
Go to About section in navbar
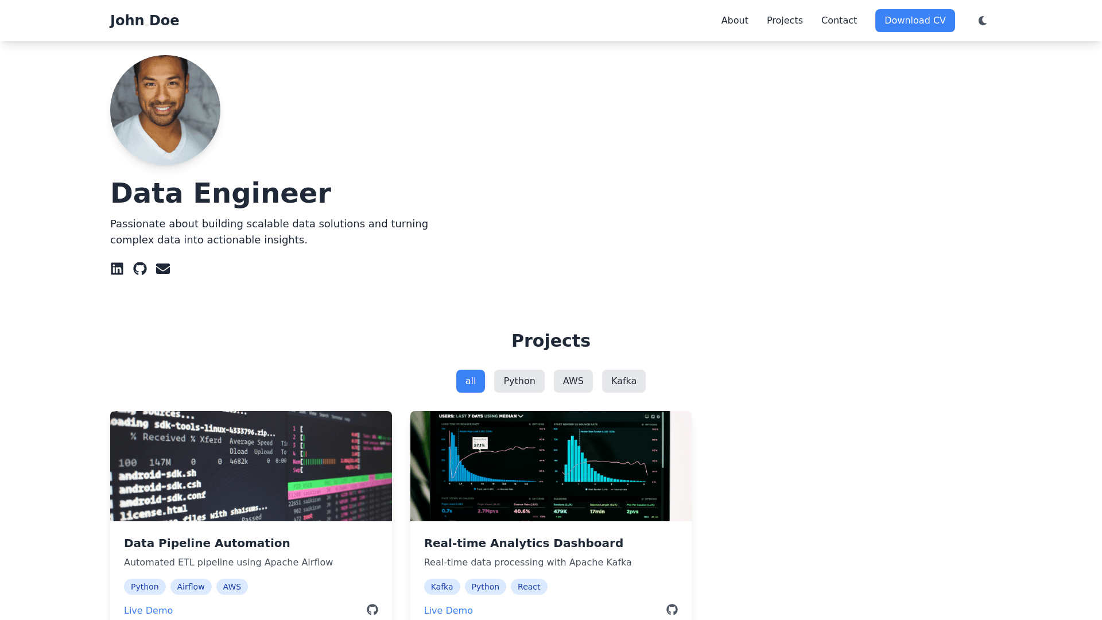coord(735,21)
